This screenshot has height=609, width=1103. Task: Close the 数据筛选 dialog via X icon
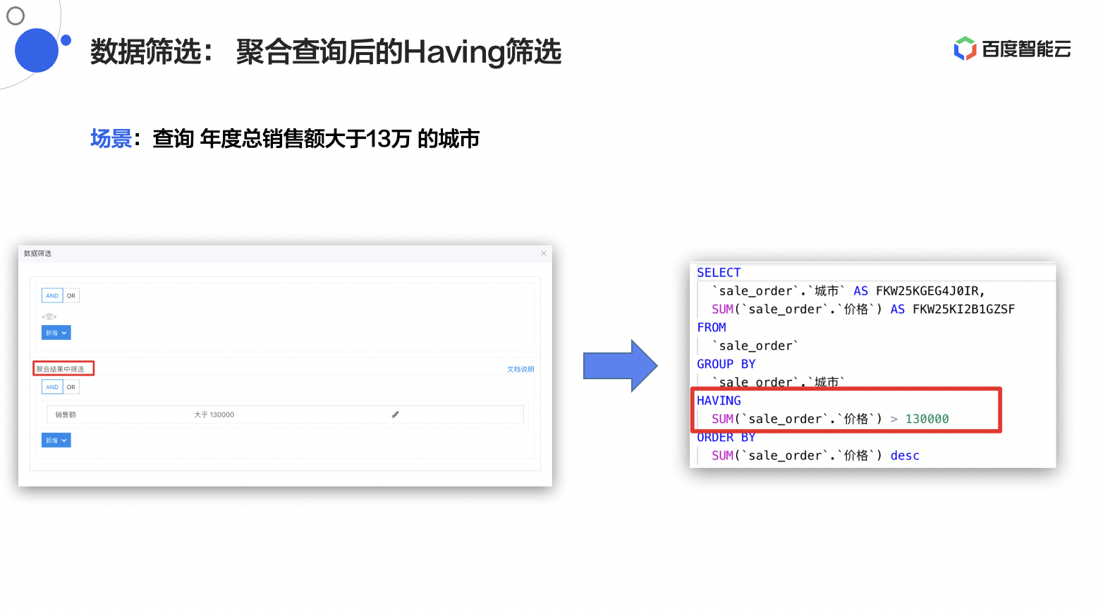544,253
